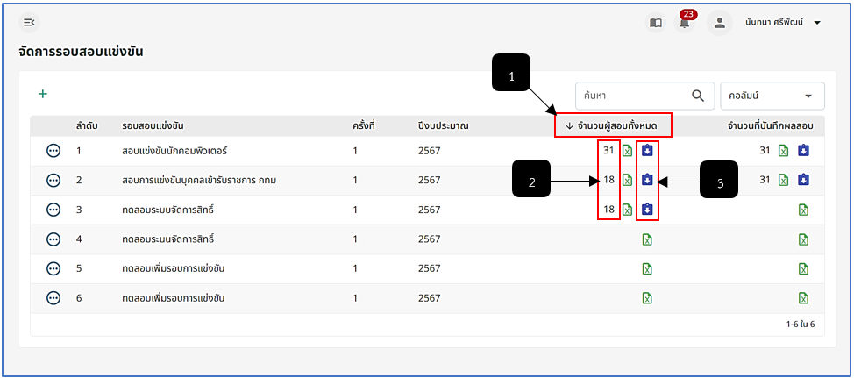Download recorded results file for row 1
This screenshot has height=378, width=854.
click(x=803, y=150)
